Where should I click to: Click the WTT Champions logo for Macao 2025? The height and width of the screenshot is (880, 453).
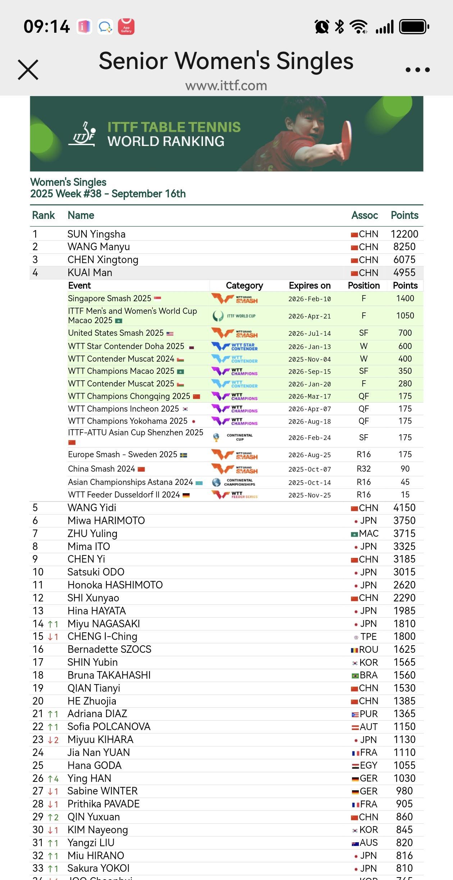point(234,371)
